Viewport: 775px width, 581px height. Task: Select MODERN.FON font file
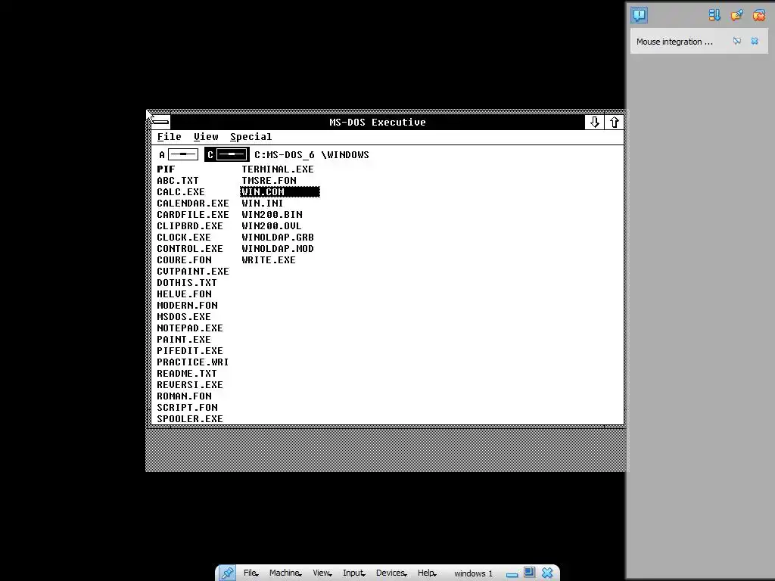(x=188, y=306)
